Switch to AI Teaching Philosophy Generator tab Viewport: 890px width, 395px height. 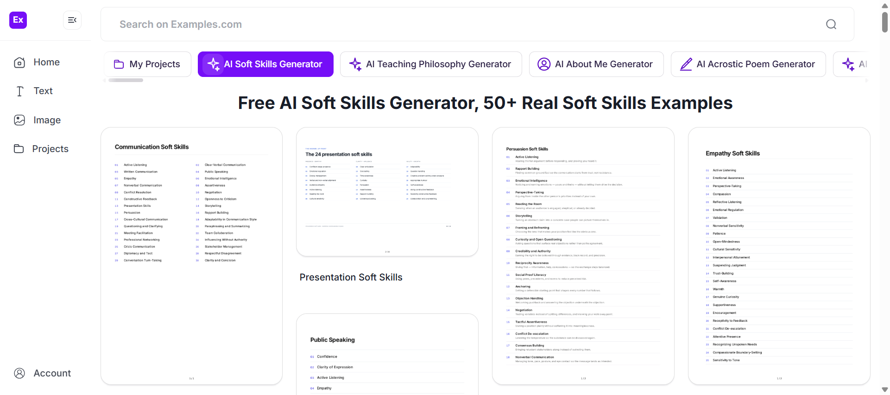tap(431, 64)
